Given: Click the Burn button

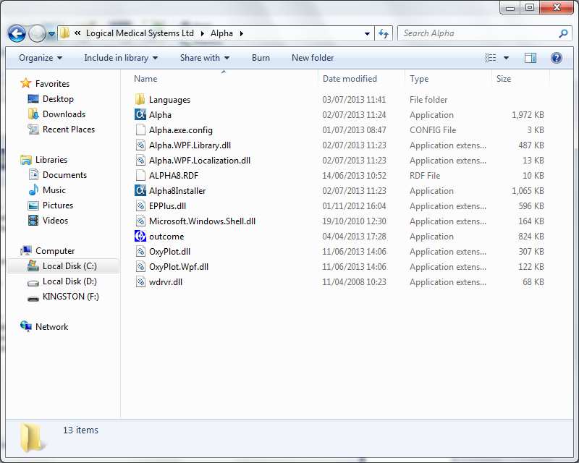Looking at the screenshot, I should point(261,58).
